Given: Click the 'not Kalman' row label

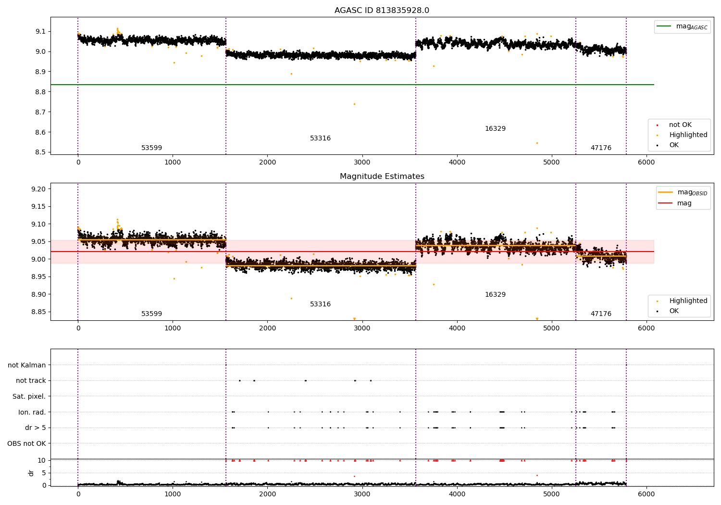Looking at the screenshot, I should pyautogui.click(x=27, y=366).
